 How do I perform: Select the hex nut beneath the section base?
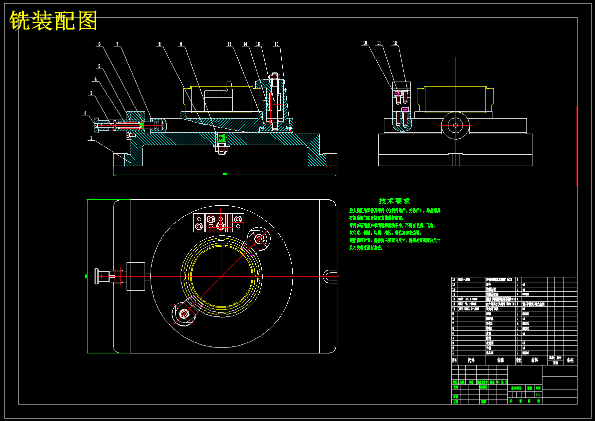(x=222, y=149)
